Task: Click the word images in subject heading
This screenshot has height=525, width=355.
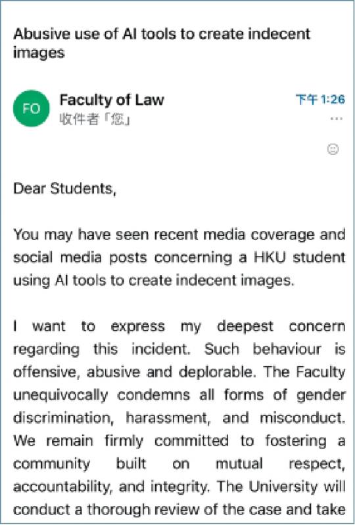Action: click(x=39, y=53)
